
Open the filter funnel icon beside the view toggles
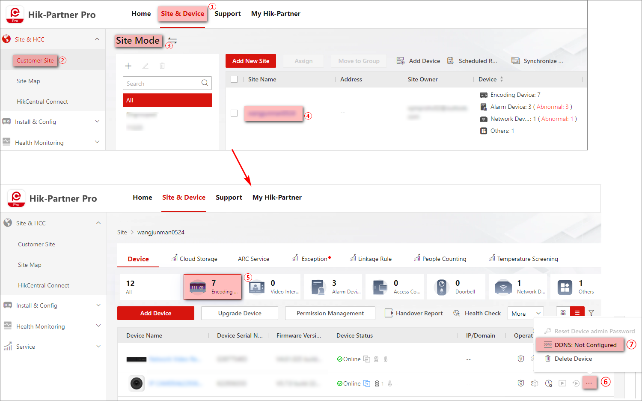[x=591, y=313]
